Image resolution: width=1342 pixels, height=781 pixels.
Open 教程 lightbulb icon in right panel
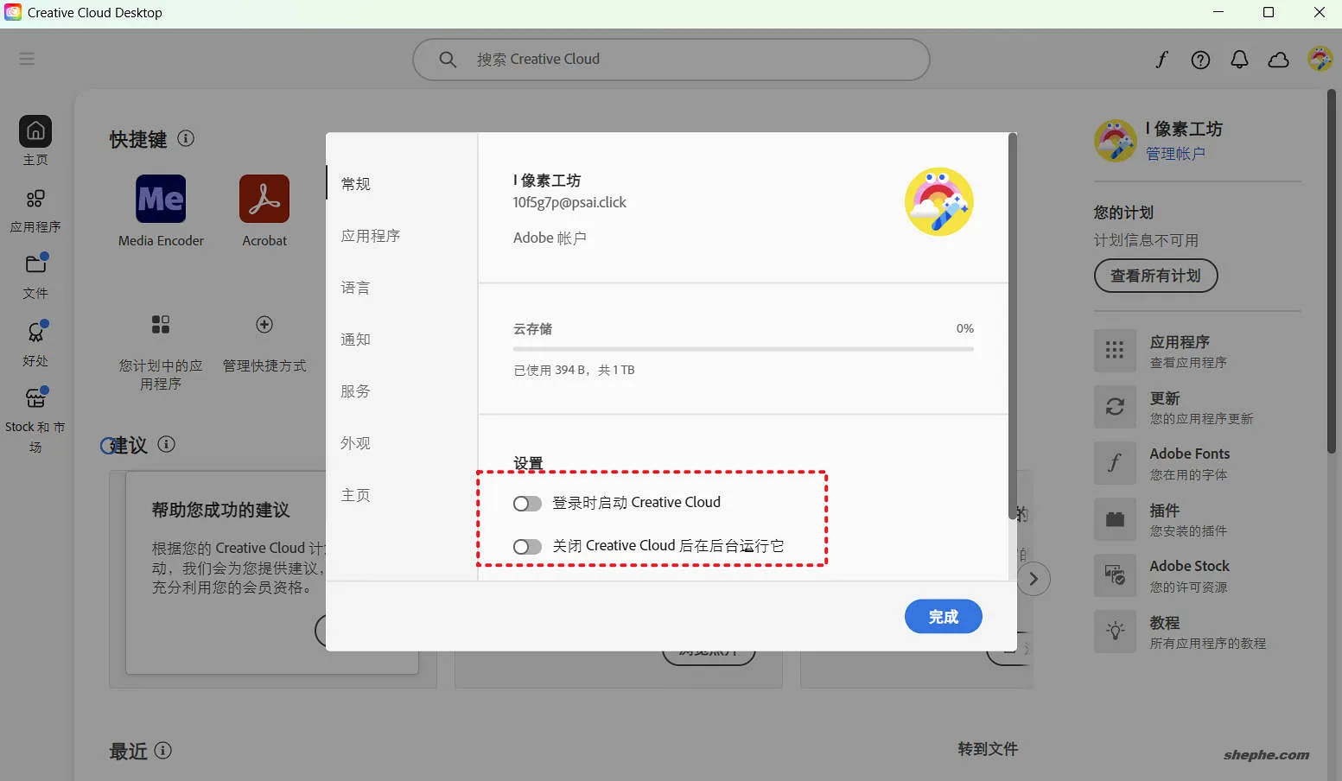tap(1115, 632)
